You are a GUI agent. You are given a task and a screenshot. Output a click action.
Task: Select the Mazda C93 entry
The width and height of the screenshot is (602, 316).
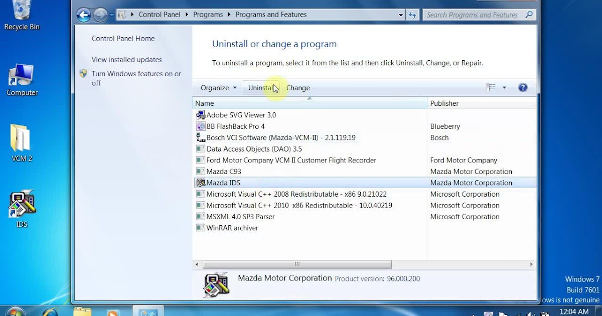(224, 172)
